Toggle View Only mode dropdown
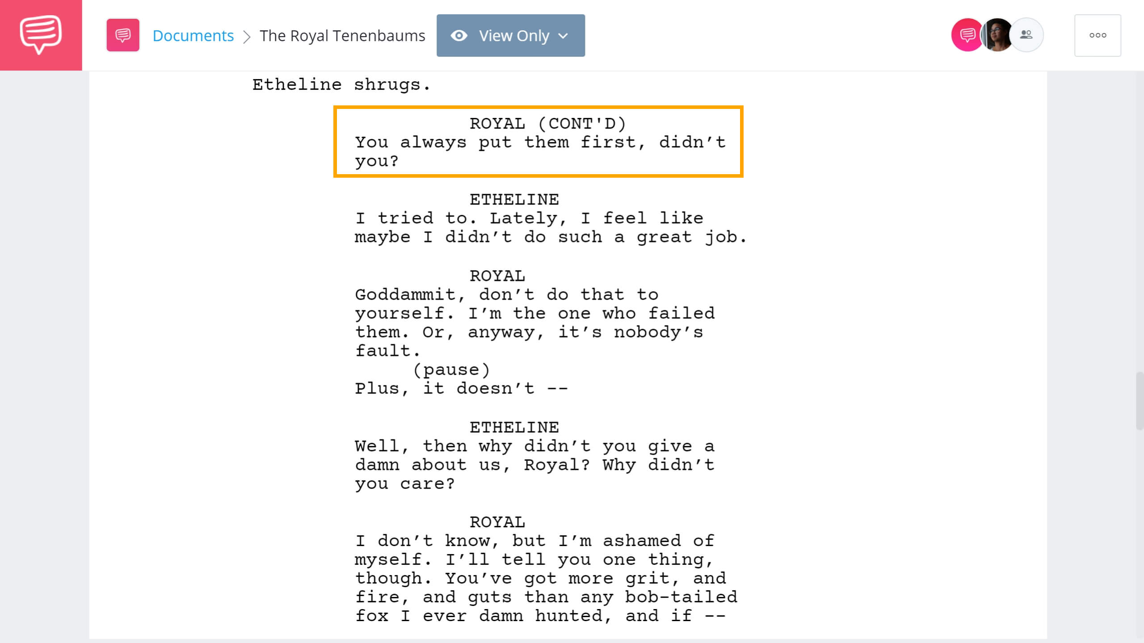 tap(562, 35)
